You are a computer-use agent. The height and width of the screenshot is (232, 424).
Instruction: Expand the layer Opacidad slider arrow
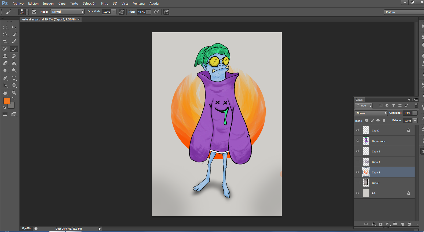415,113
